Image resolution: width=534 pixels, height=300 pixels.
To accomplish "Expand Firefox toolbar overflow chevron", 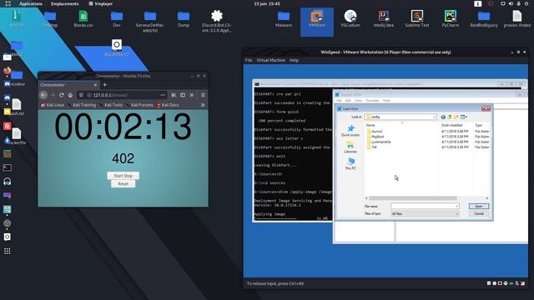I will click(x=191, y=95).
